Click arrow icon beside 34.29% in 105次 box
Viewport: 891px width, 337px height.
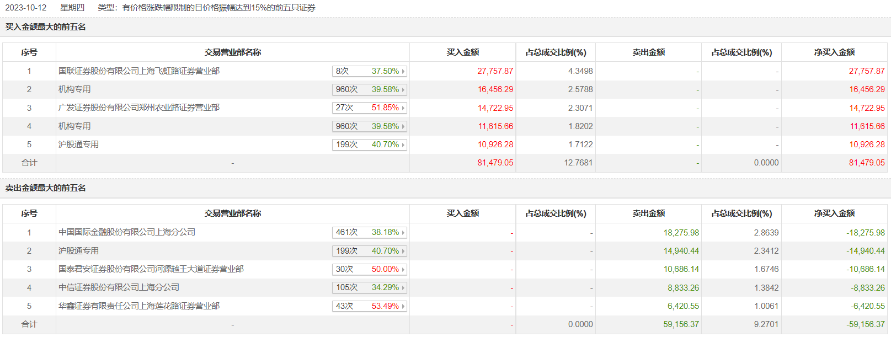tap(403, 288)
